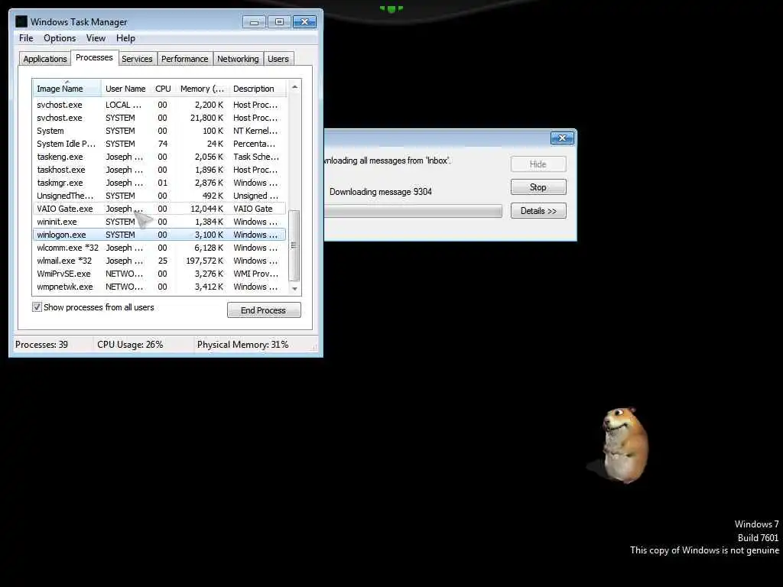Click the 197,572 K memory value

pyautogui.click(x=205, y=261)
